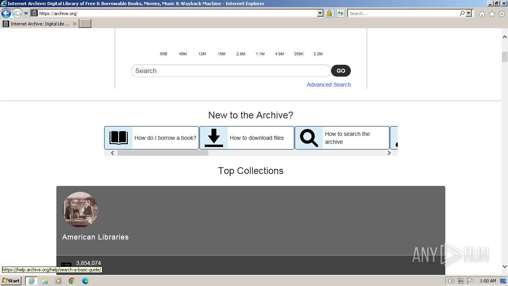The width and height of the screenshot is (508, 286).
Task: Click the 1:00 AM system clock
Action: (x=488, y=281)
